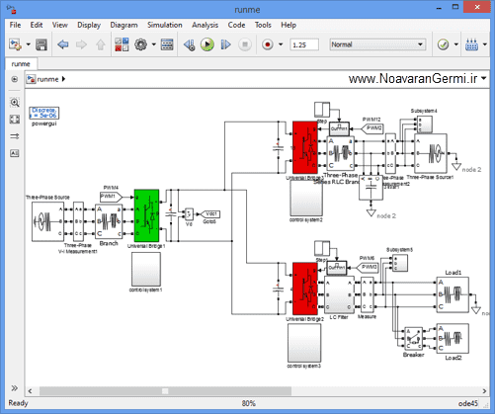Click the Fit to View icon in palette
The height and width of the screenshot is (414, 495).
coord(15,119)
